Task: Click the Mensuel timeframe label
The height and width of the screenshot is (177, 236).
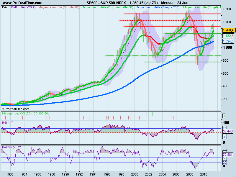Action: 168,3
